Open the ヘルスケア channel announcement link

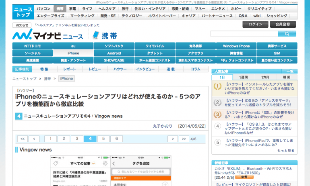[x=67, y=25]
